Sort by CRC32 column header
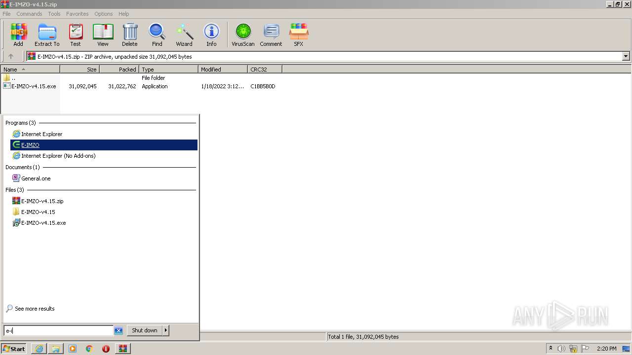Image resolution: width=632 pixels, height=355 pixels. pos(265,70)
